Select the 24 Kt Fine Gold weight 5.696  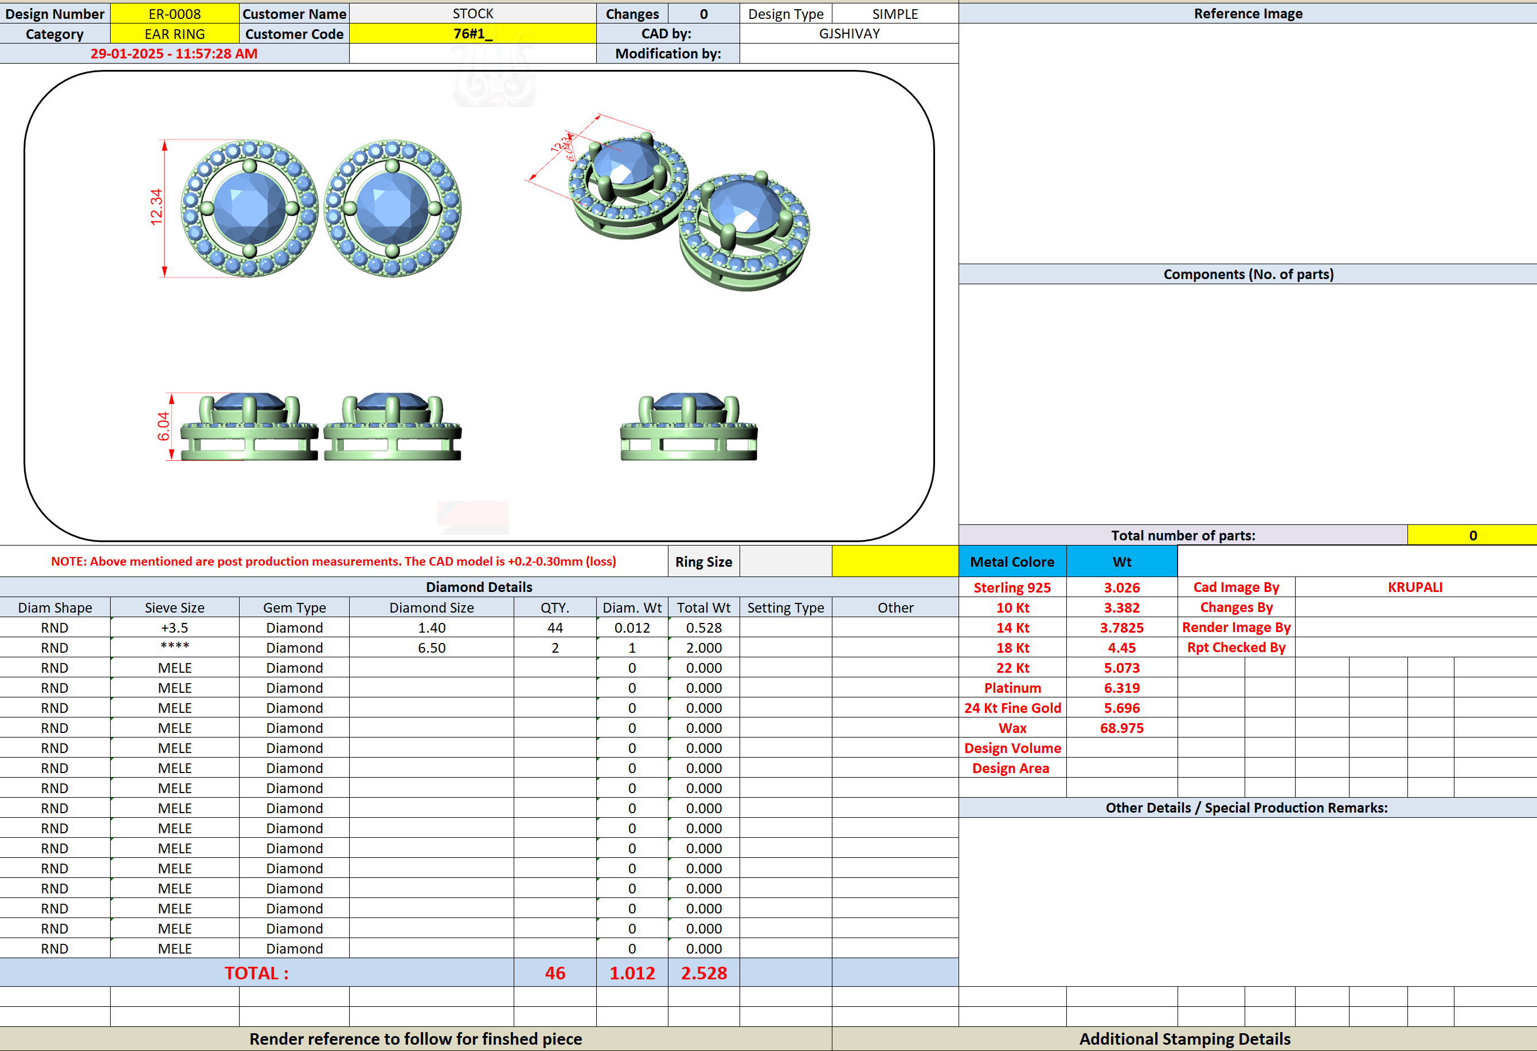(1122, 708)
